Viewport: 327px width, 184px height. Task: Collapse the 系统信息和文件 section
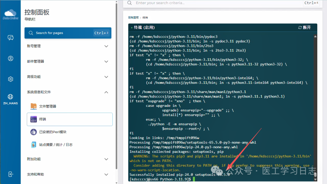click(x=106, y=92)
